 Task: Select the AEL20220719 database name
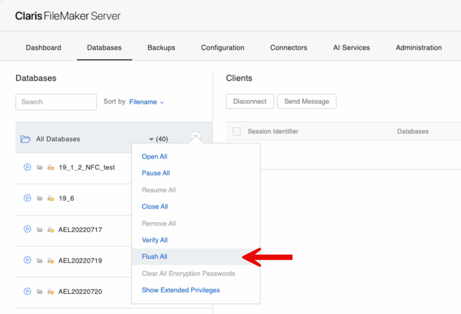[x=80, y=261]
